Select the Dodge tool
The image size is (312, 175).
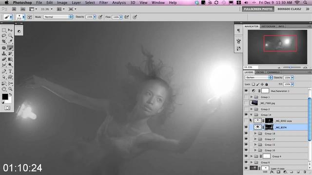pos(10,65)
